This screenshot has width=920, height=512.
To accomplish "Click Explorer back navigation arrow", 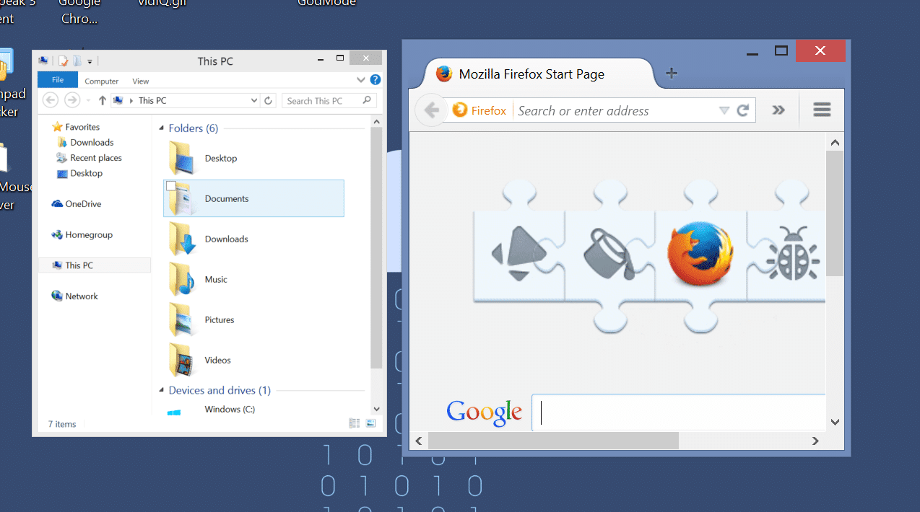I will [x=50, y=100].
